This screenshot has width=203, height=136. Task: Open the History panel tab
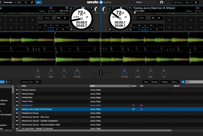174,82
